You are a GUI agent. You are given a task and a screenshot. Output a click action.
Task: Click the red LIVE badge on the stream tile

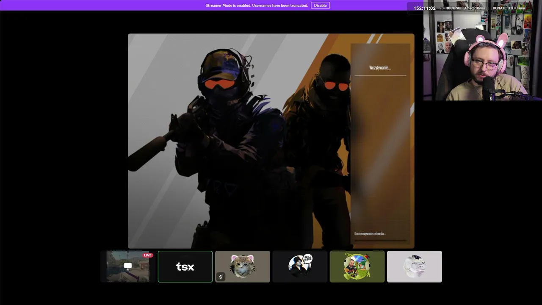(x=148, y=255)
